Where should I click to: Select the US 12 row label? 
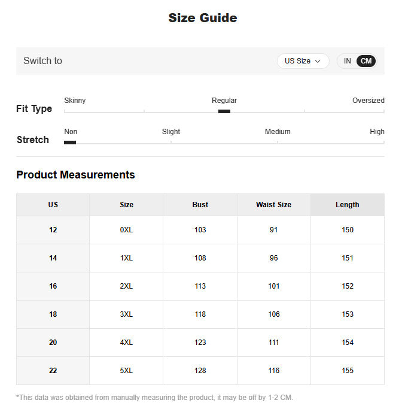[53, 230]
